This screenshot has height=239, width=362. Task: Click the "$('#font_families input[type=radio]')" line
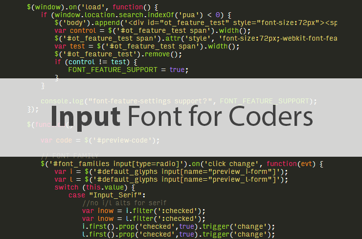coord(182,164)
